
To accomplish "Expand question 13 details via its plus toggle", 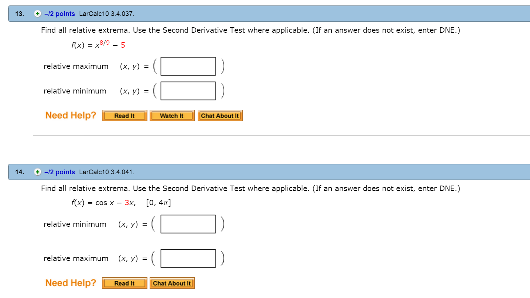I will pyautogui.click(x=37, y=14).
